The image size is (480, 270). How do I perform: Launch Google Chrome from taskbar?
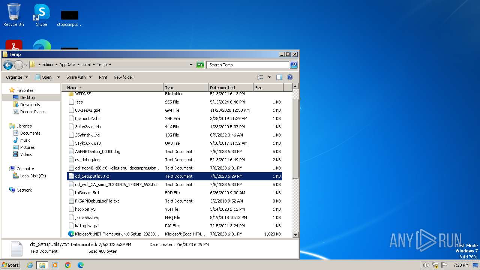(68, 265)
